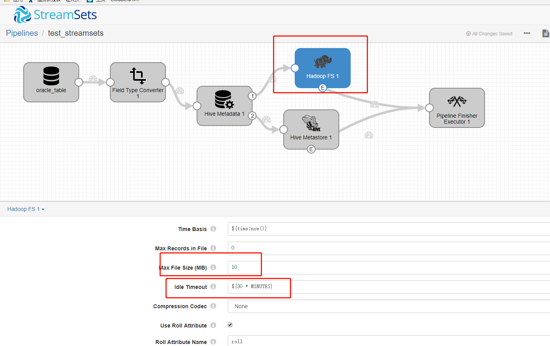Click Field Type Converter output port
The width and height of the screenshot is (550, 346).
tap(165, 82)
